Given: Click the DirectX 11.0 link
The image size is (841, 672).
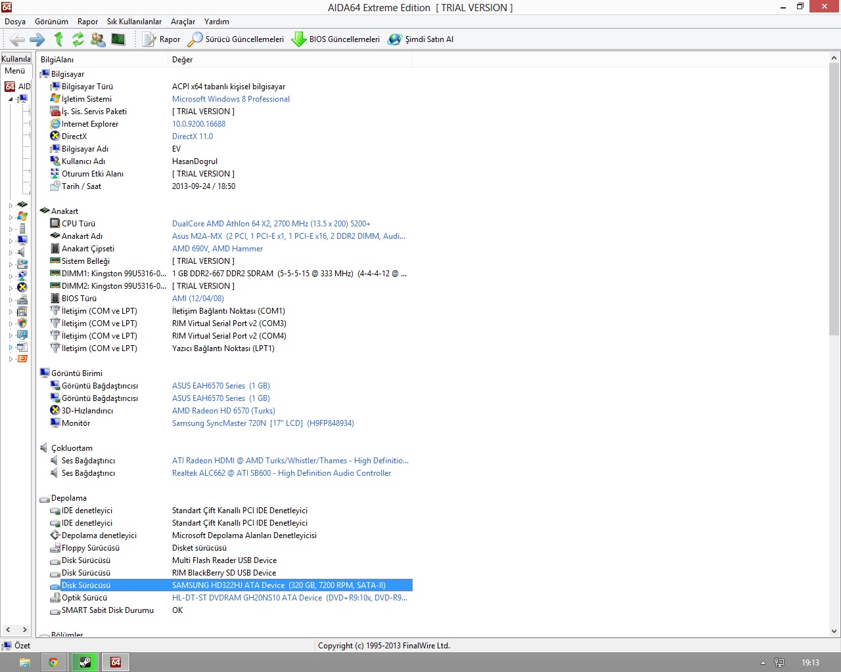Looking at the screenshot, I should [193, 136].
